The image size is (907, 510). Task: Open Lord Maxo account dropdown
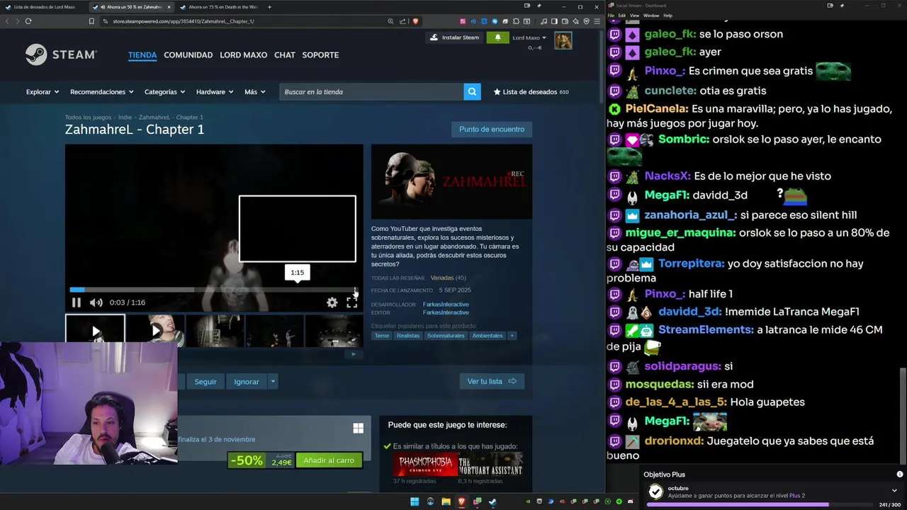[529, 38]
